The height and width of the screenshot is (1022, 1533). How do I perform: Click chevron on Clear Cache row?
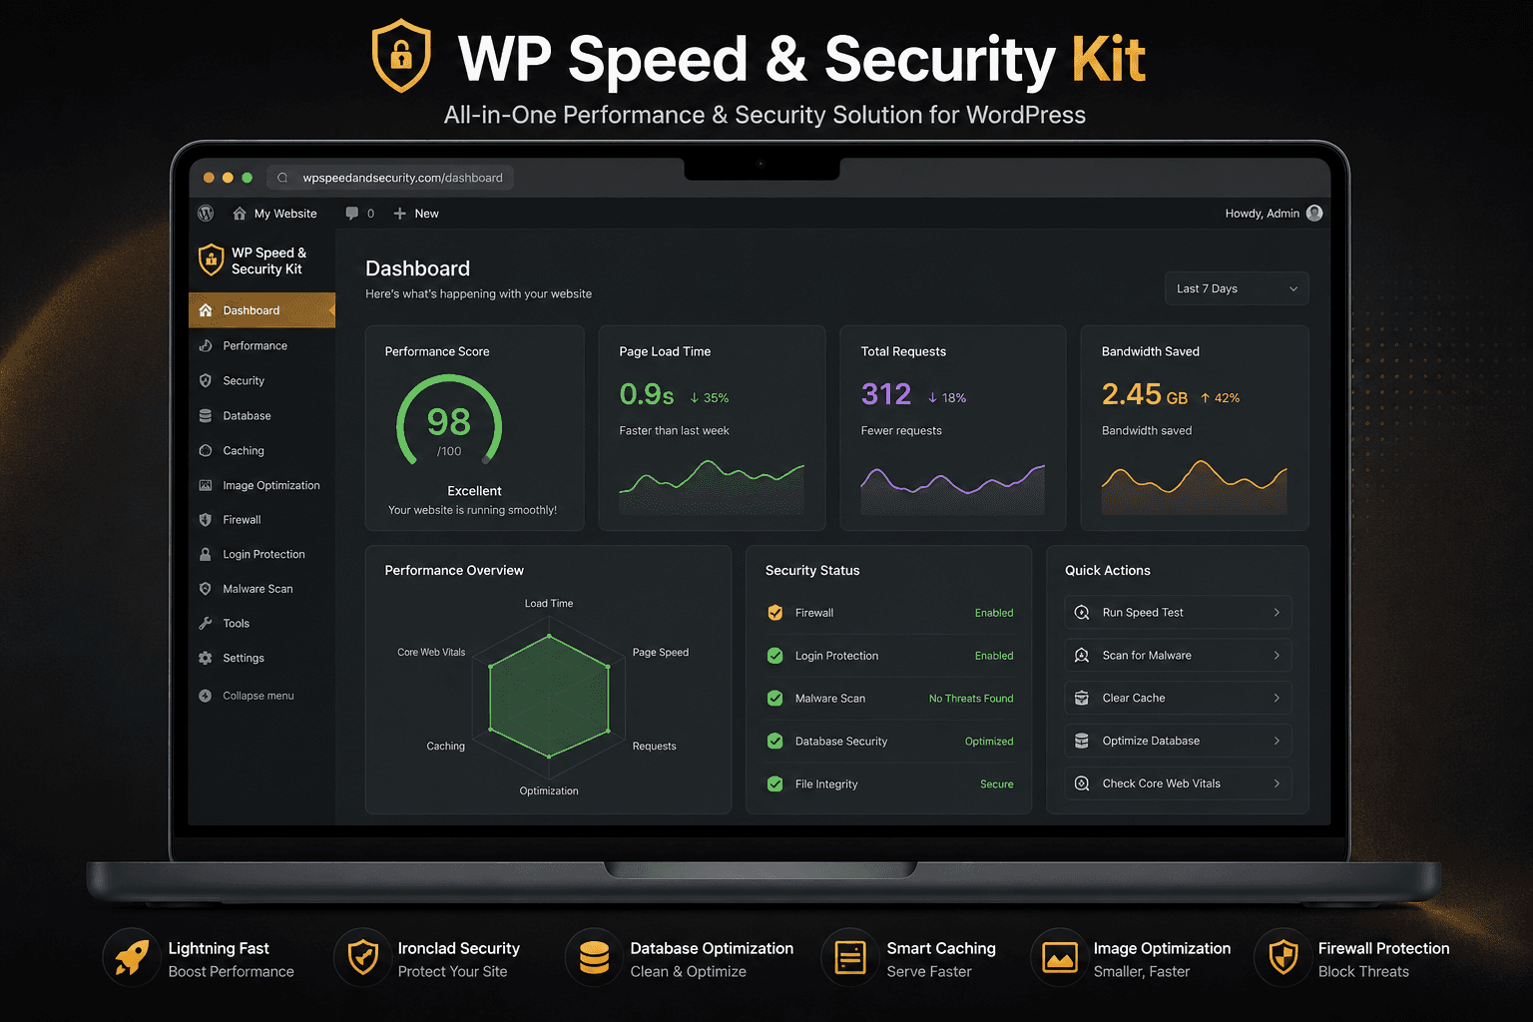click(1277, 698)
